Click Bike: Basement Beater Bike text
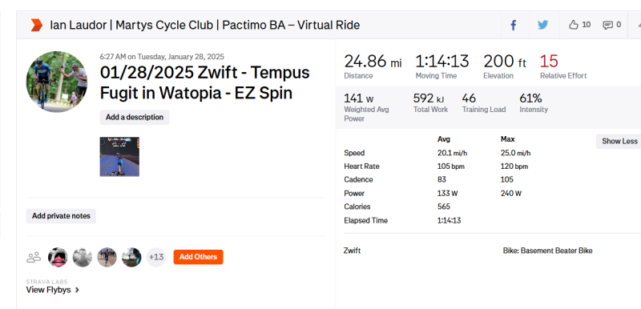Image resolution: width=641 pixels, height=309 pixels. tap(547, 251)
